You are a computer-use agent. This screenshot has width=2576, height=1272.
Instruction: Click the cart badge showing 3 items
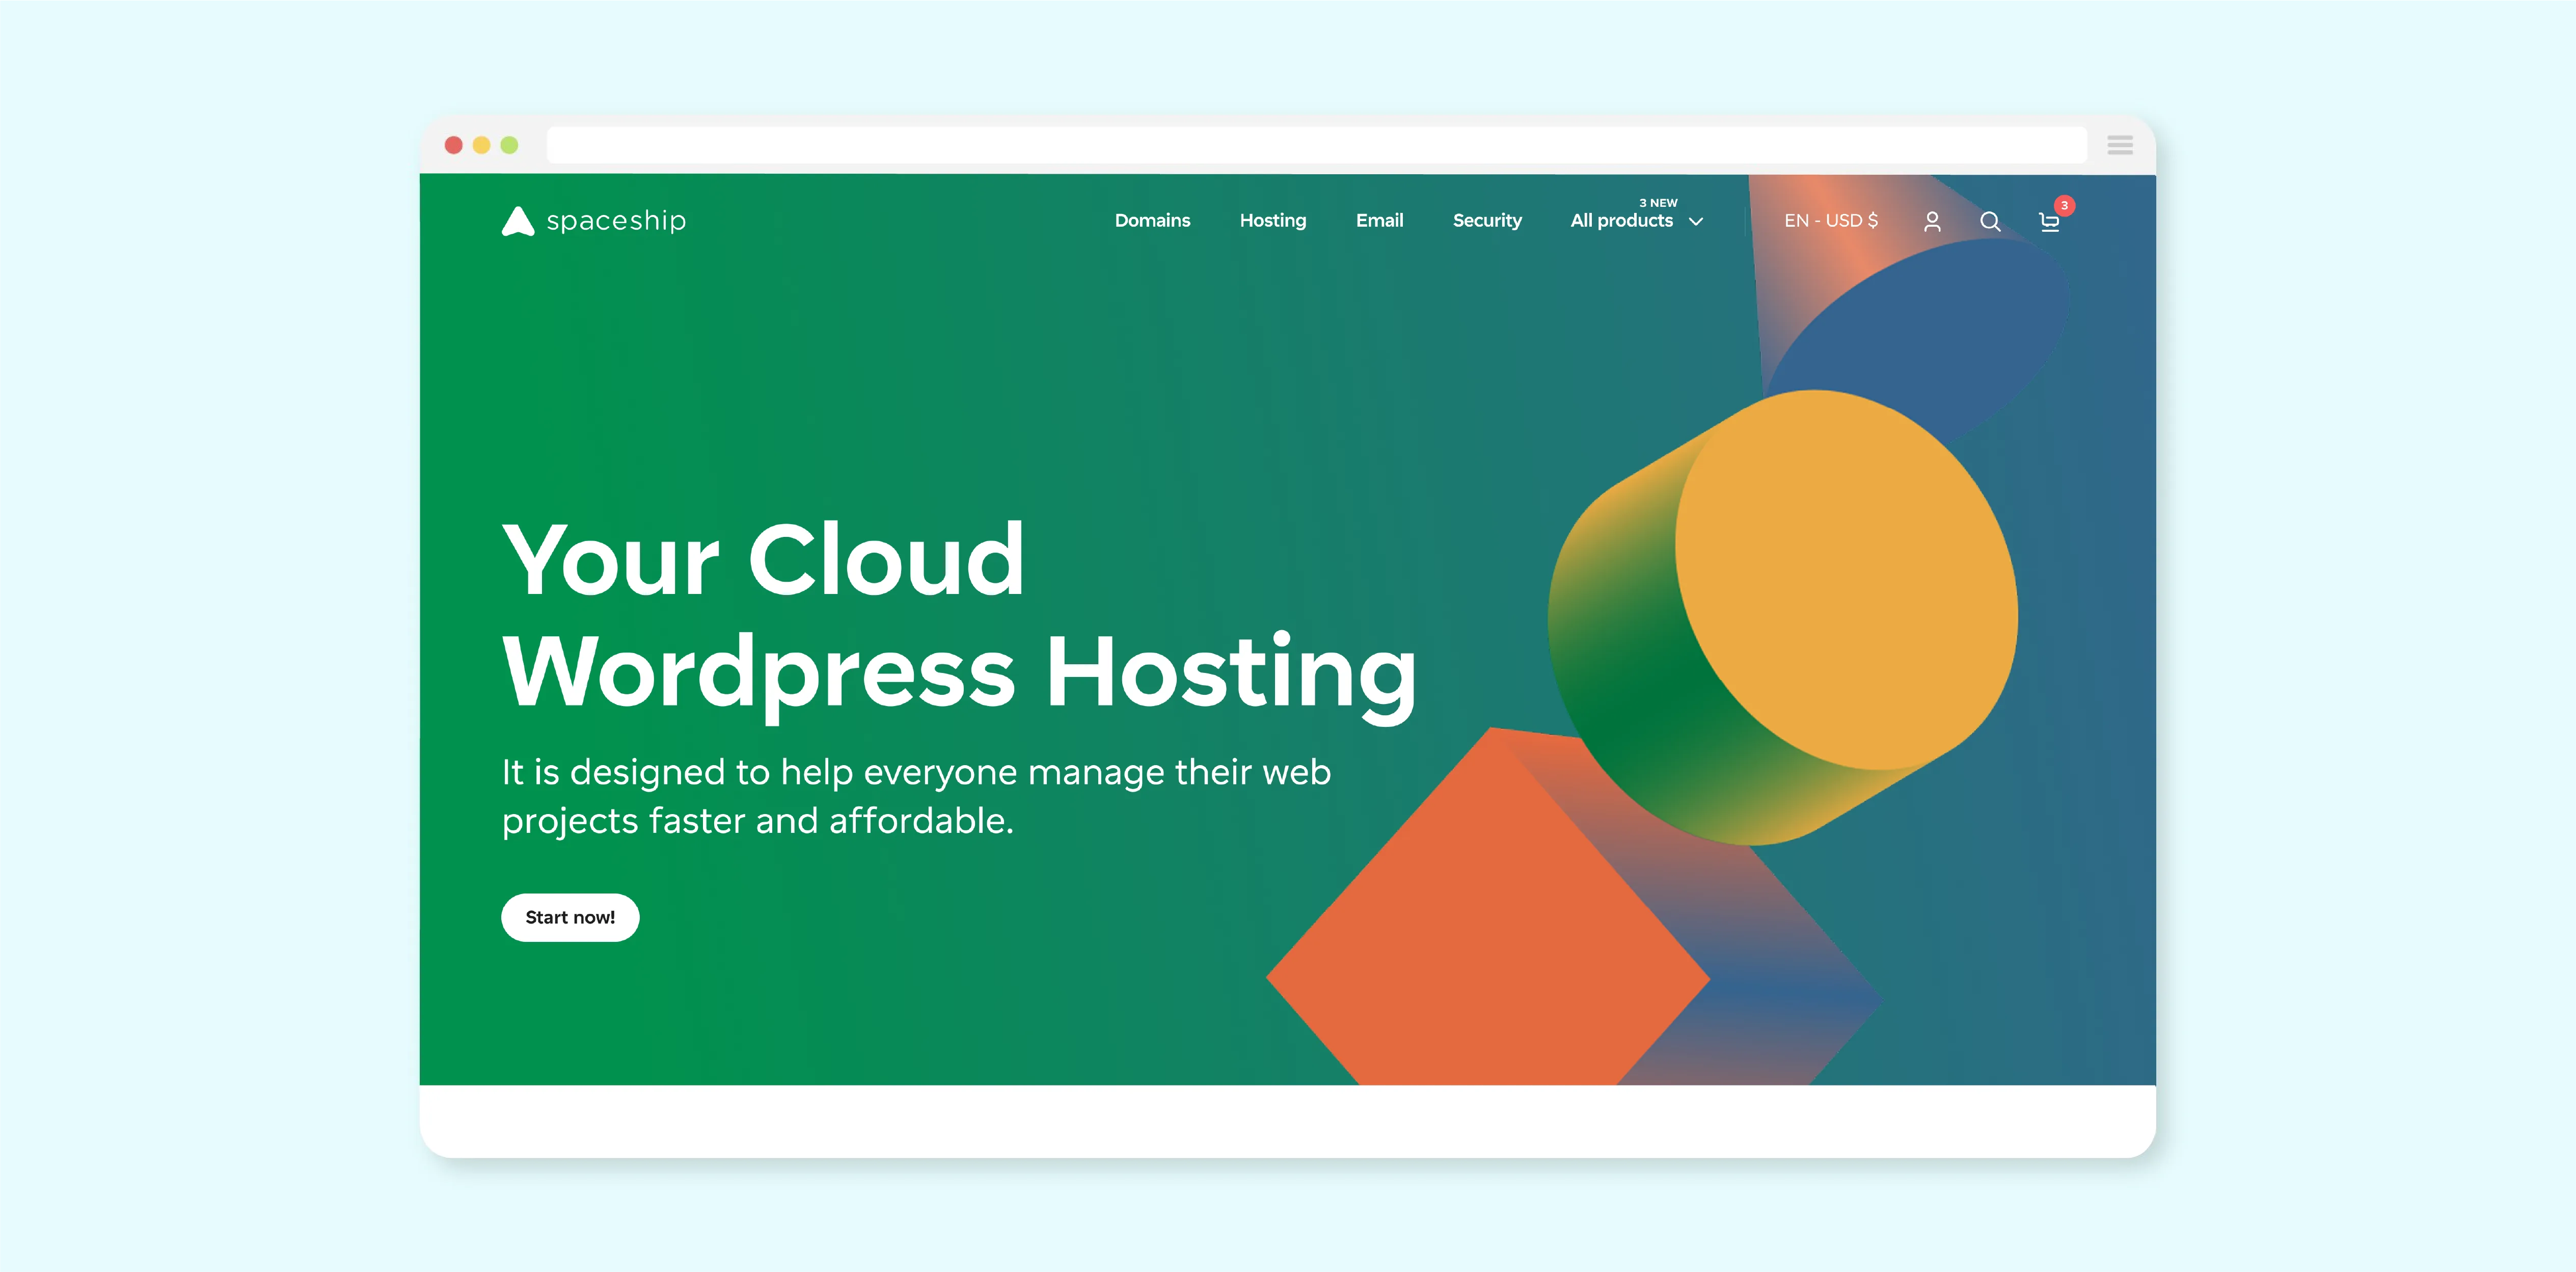2064,205
